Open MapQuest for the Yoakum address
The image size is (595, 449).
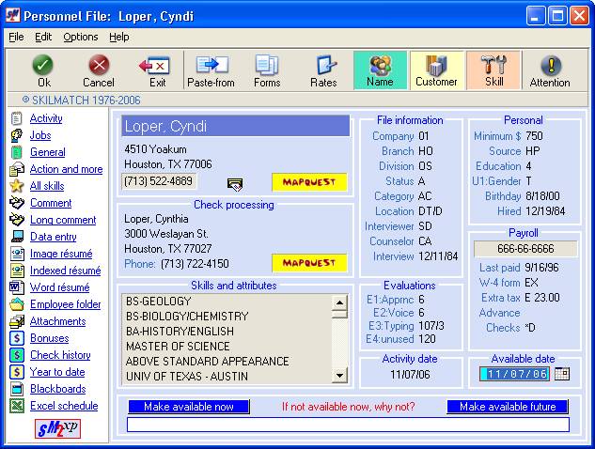coord(309,182)
